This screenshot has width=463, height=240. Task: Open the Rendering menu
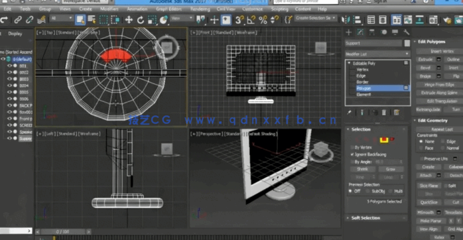[x=200, y=9]
